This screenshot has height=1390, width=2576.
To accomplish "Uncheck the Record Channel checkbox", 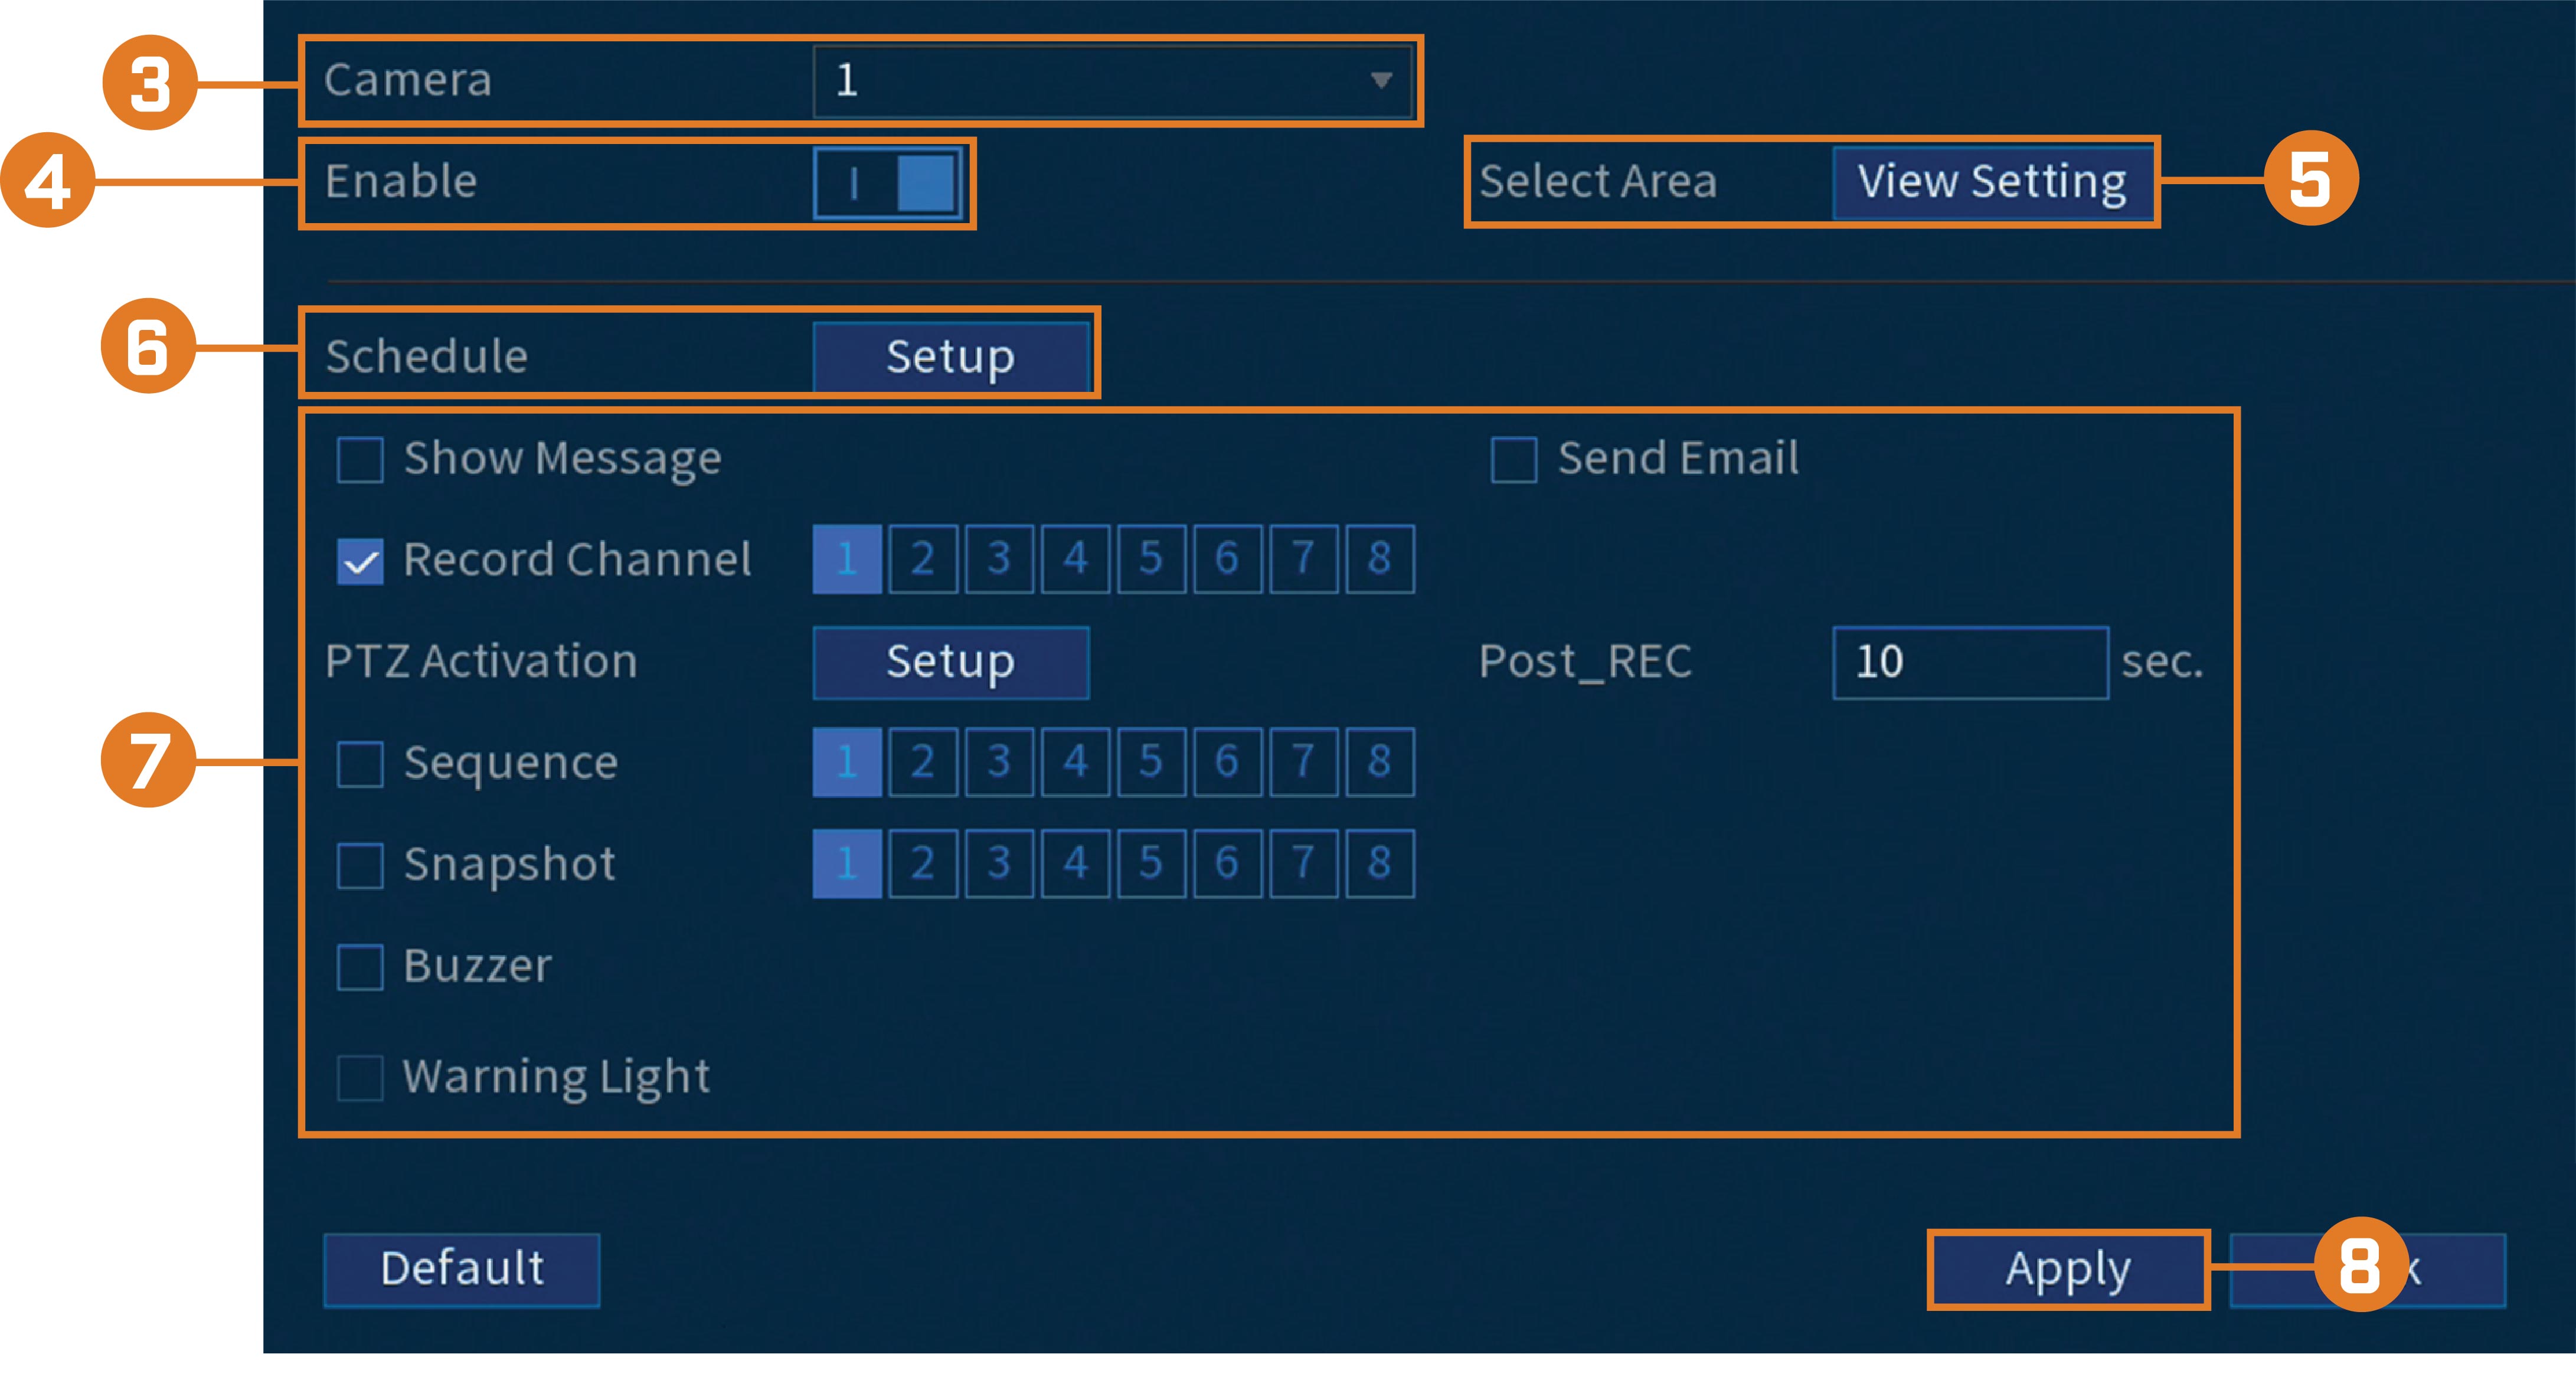I will 360,561.
